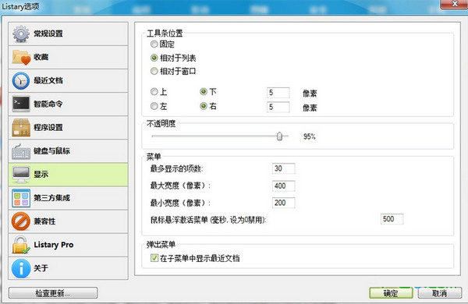
Task: Click the folder-heart icon for 收藏
Action: (21, 57)
